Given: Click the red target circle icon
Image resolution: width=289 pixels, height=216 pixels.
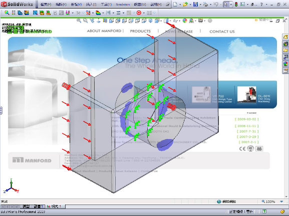Looking at the screenshot, I should pos(139,12).
